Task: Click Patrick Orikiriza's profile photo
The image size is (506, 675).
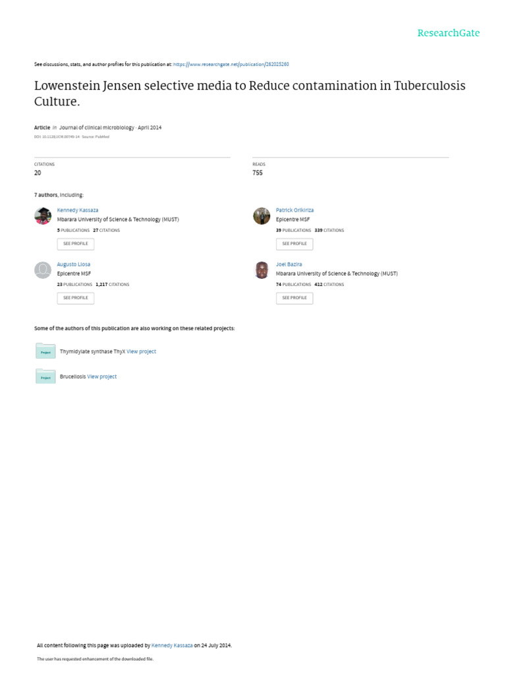Action: 262,216
